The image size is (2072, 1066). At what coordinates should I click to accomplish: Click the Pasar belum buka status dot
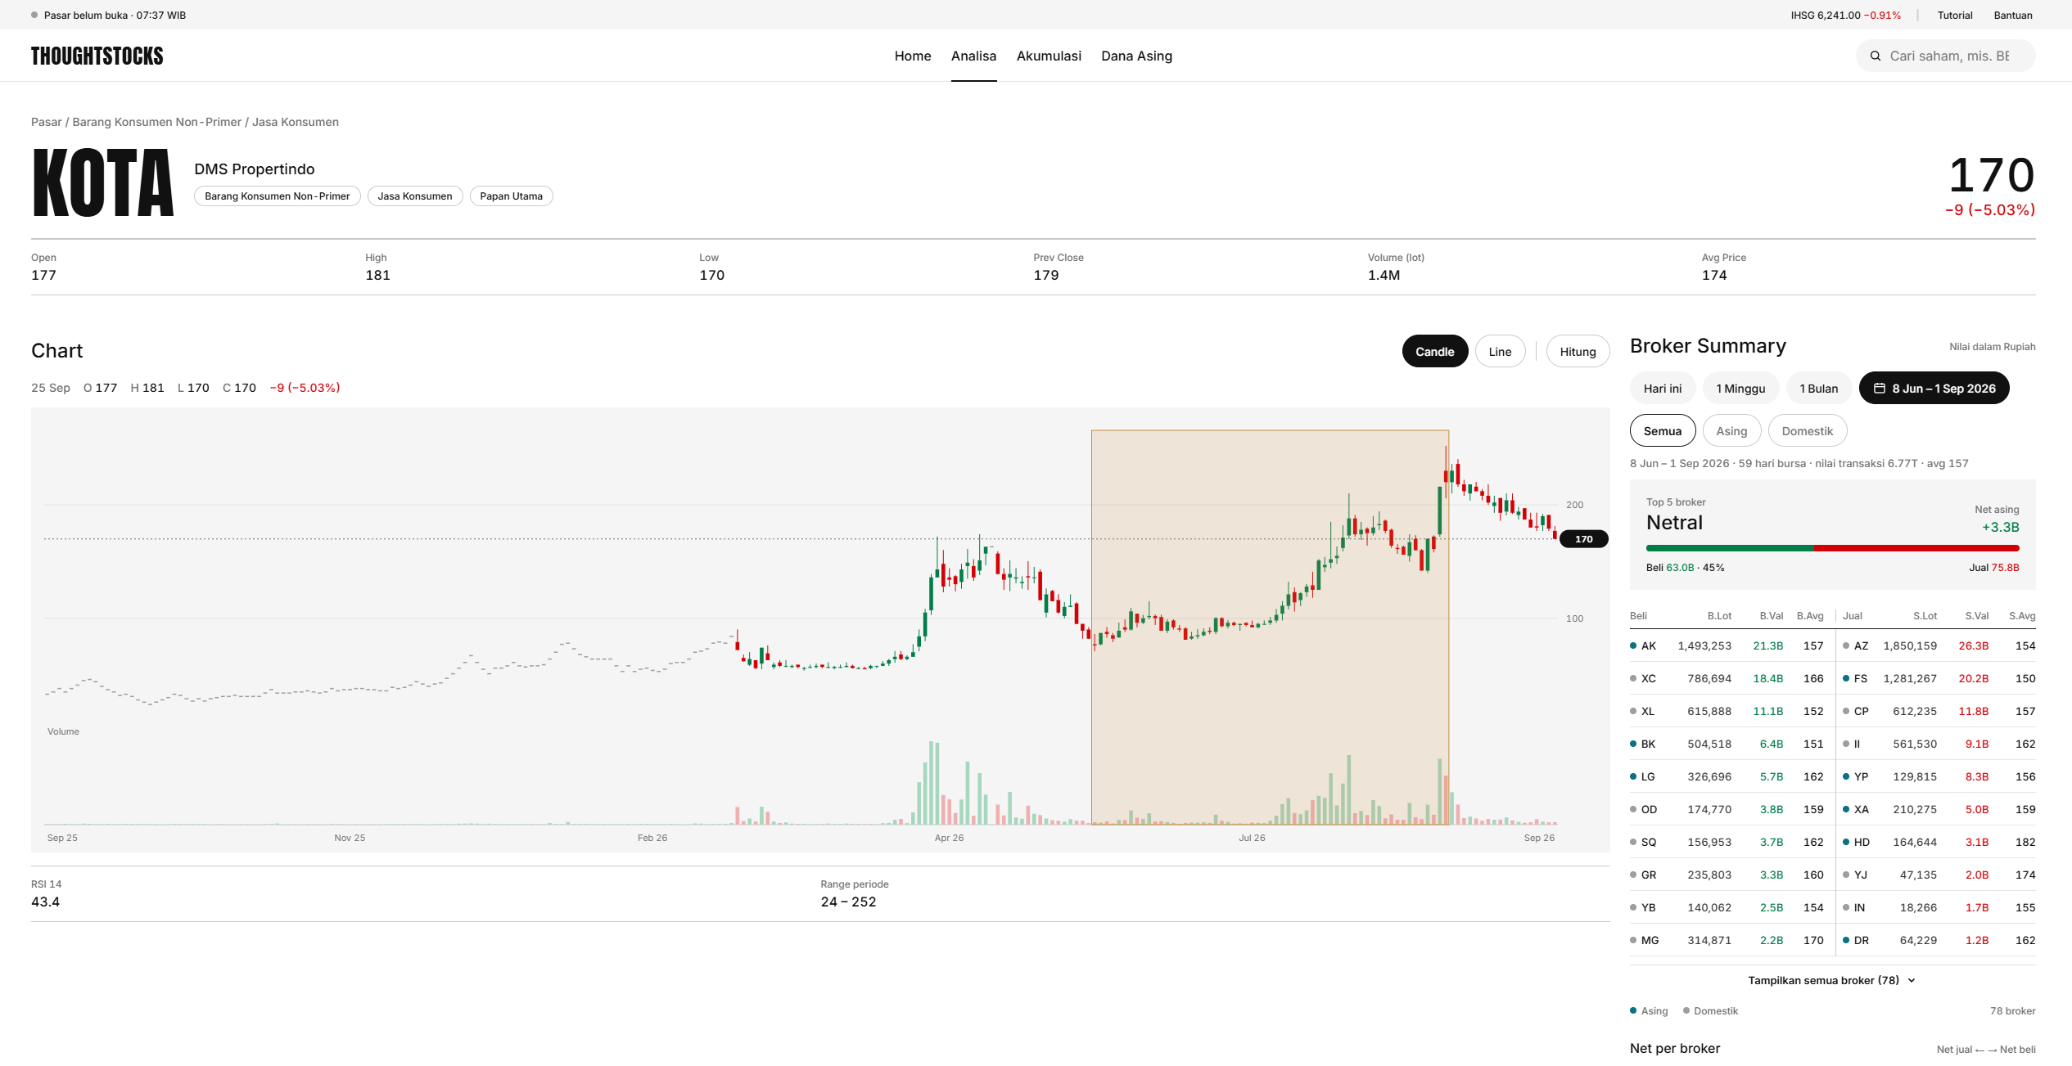(34, 16)
